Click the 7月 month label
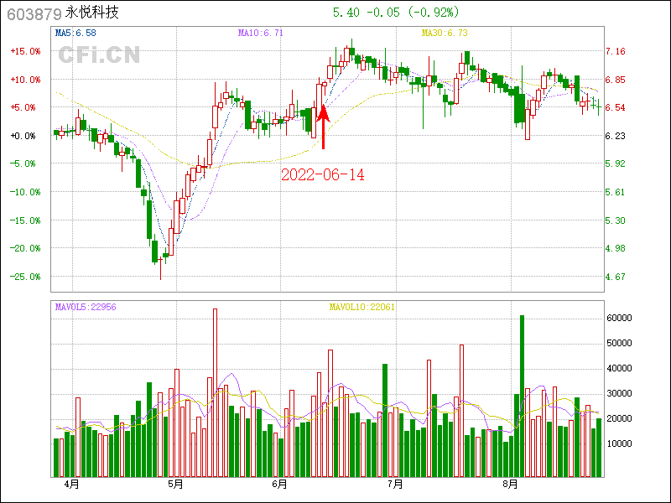671x503 pixels. tap(395, 485)
